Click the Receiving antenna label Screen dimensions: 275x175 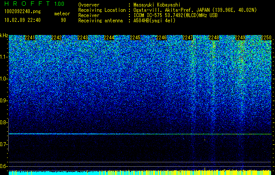[101, 21]
